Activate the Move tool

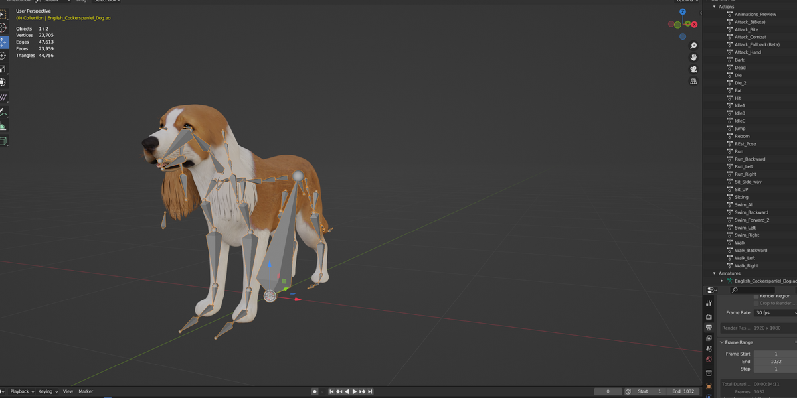click(x=3, y=42)
